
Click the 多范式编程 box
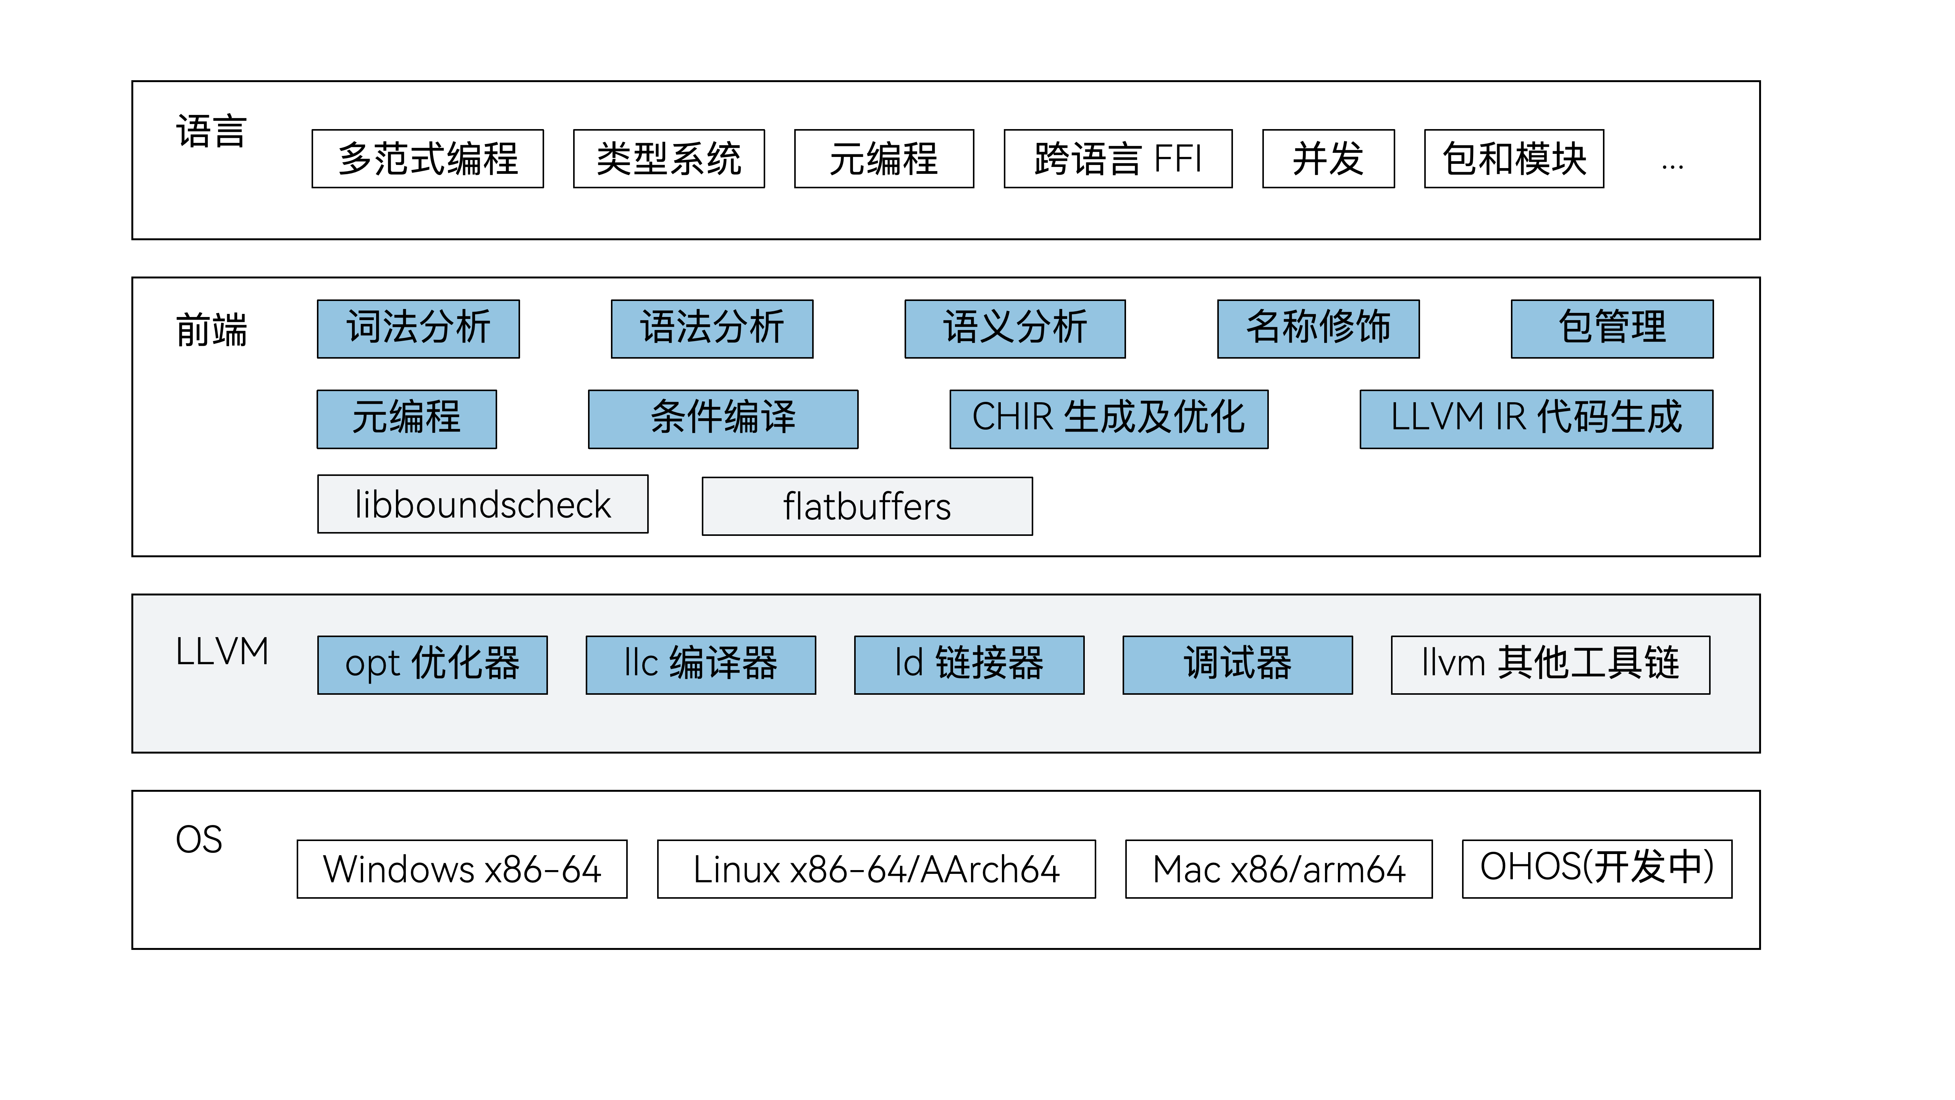tap(427, 159)
